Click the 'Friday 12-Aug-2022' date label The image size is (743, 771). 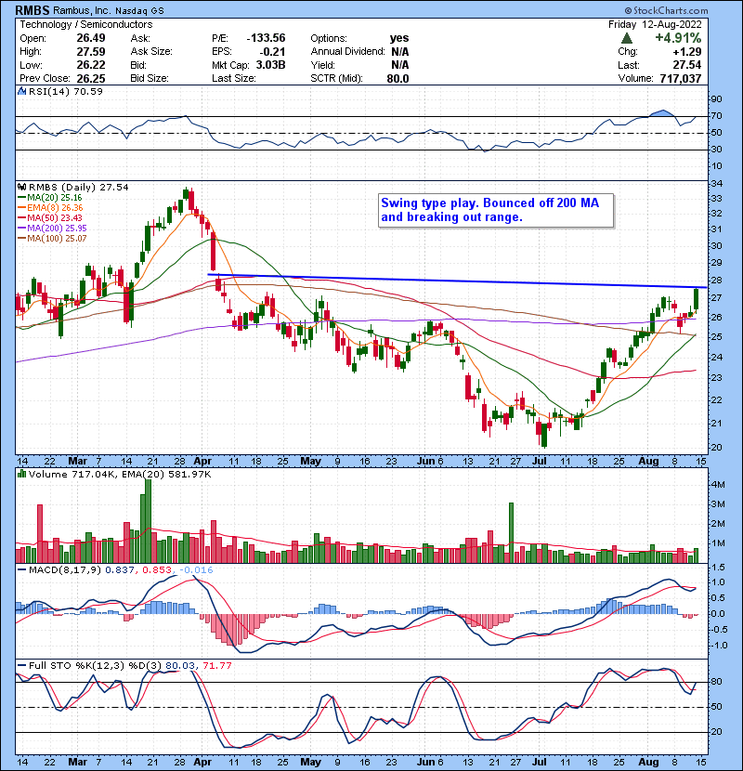click(x=655, y=24)
